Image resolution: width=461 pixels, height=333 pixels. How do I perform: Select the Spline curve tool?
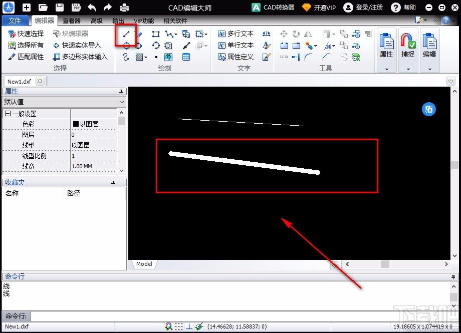click(126, 57)
